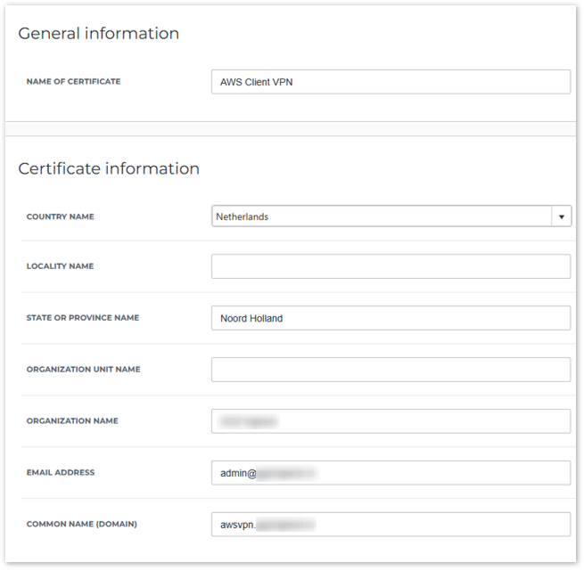The image size is (584, 571).
Task: Click the State or Province Name field
Action: [x=391, y=318]
